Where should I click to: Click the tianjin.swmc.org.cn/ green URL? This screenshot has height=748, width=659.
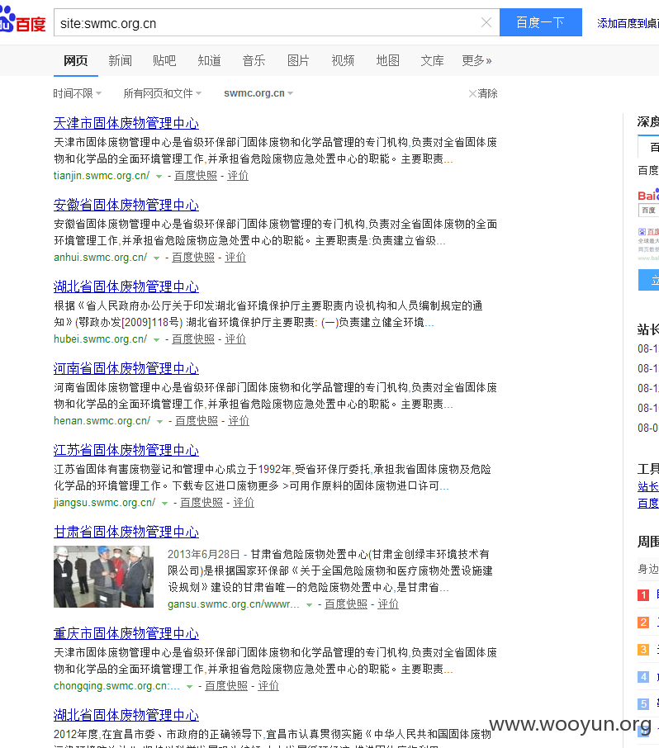[102, 176]
